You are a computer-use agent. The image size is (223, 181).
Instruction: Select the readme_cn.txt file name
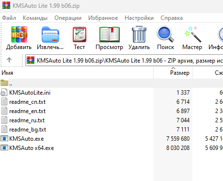(28, 102)
